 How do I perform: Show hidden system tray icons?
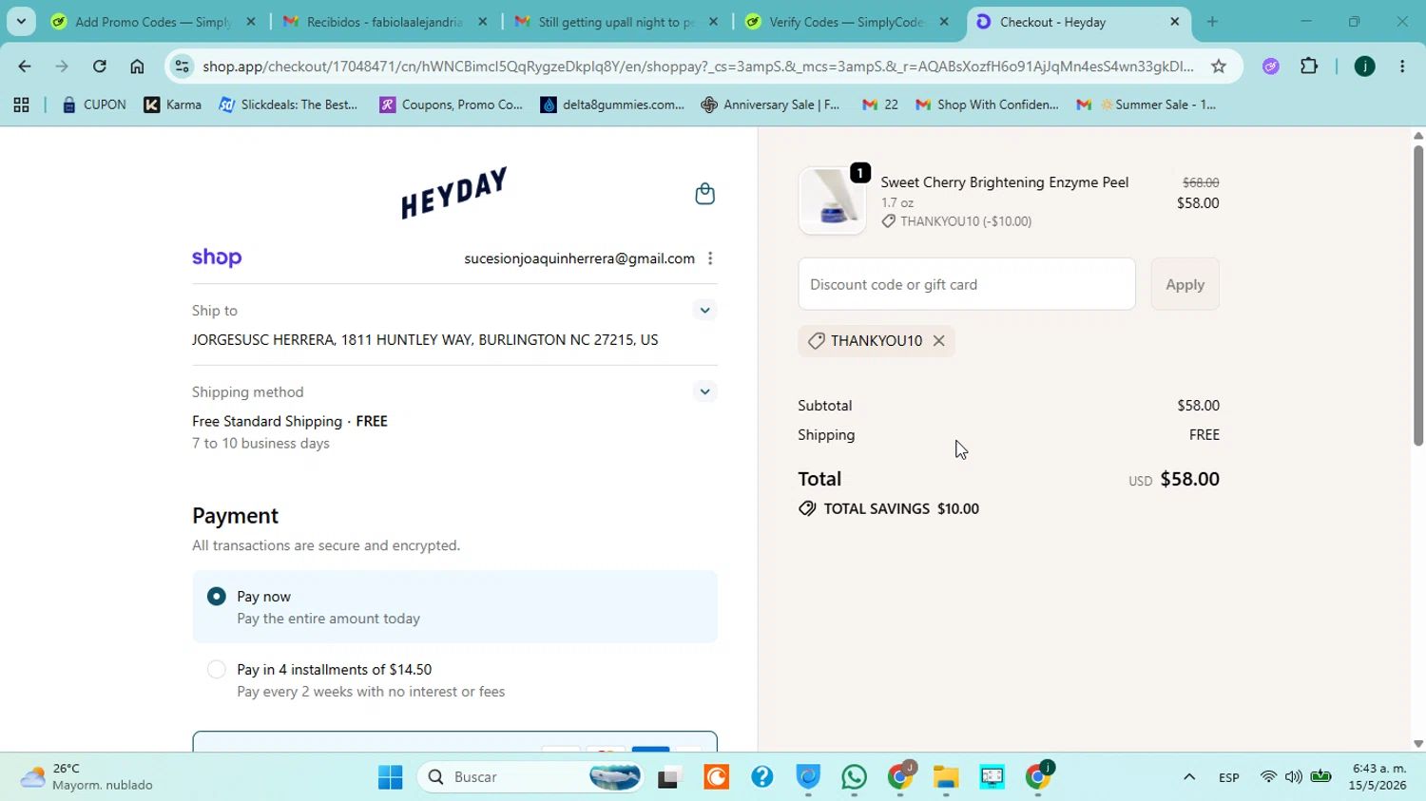[1188, 777]
